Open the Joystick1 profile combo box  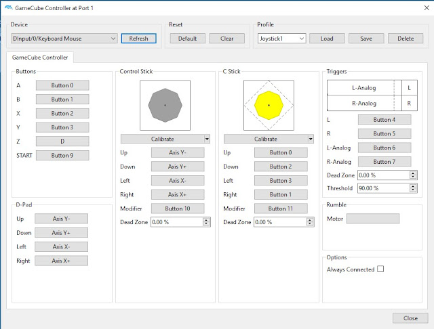(281, 39)
